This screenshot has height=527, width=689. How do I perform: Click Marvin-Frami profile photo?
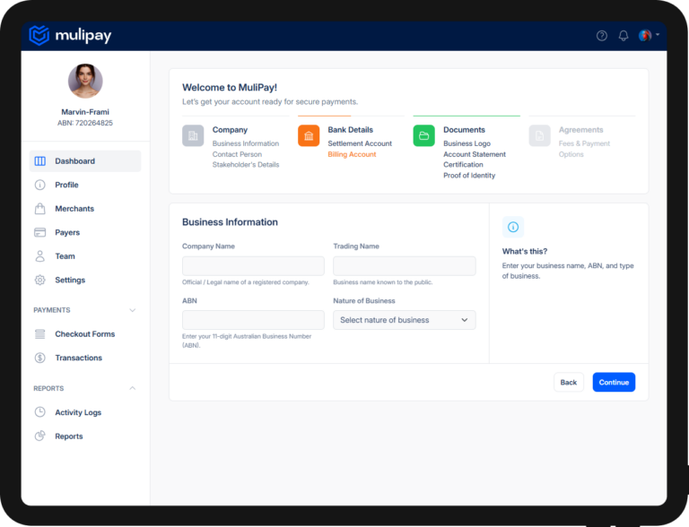tap(85, 81)
